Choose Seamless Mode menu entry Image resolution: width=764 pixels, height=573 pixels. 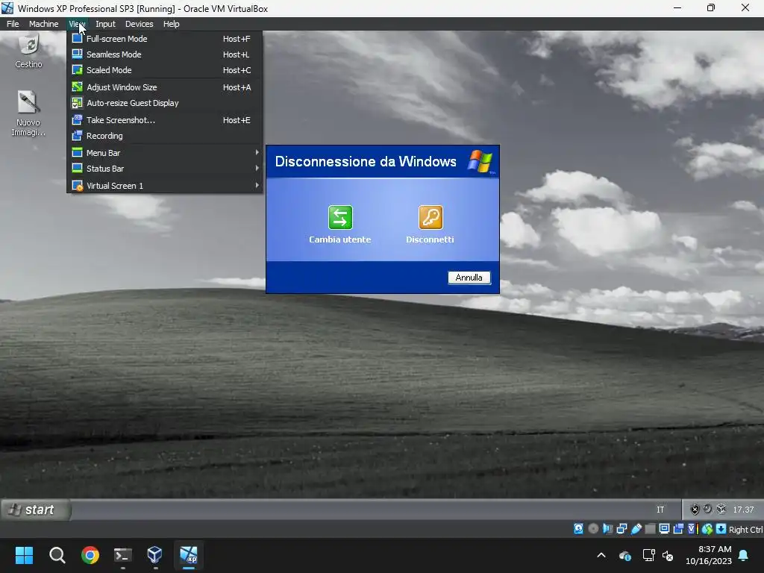(x=165, y=54)
